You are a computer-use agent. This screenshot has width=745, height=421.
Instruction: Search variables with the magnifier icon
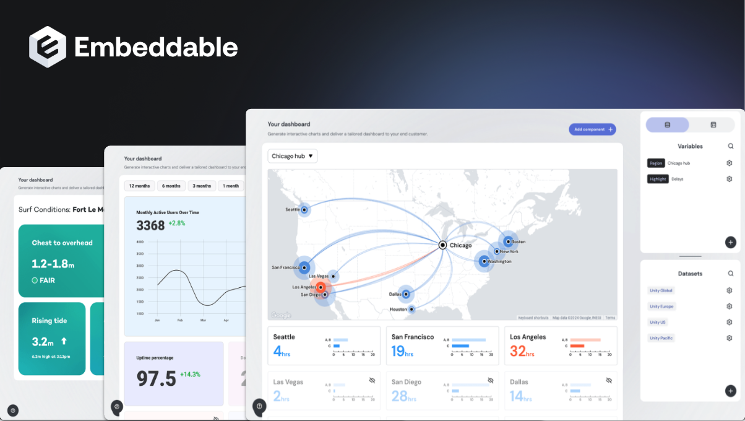731,146
